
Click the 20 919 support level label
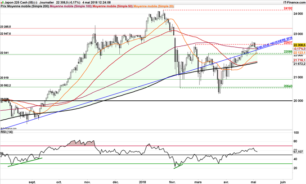coord(4,78)
